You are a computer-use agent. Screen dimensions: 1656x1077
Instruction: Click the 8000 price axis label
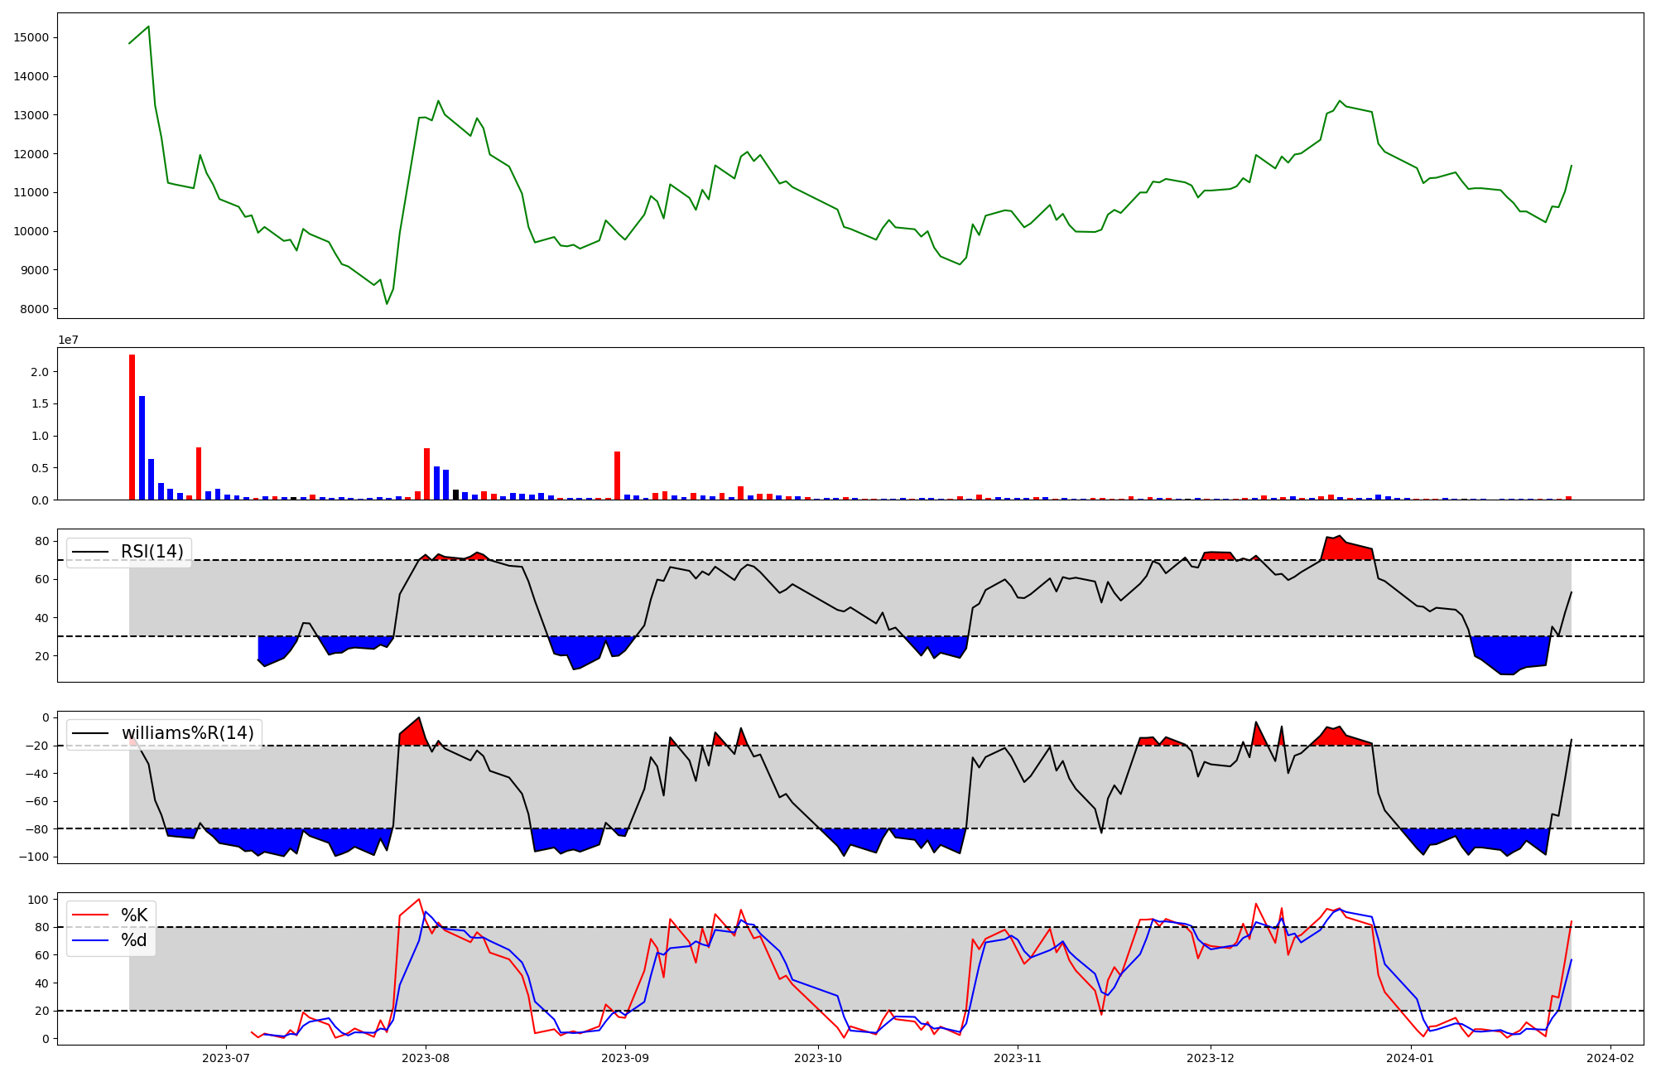coord(34,309)
